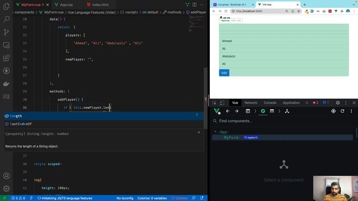Select the default breadcrumb segment
358x201 pixels.
[150, 12]
